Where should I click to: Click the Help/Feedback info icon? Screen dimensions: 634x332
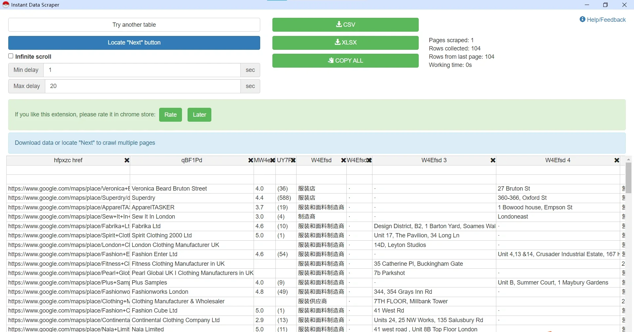pos(582,19)
